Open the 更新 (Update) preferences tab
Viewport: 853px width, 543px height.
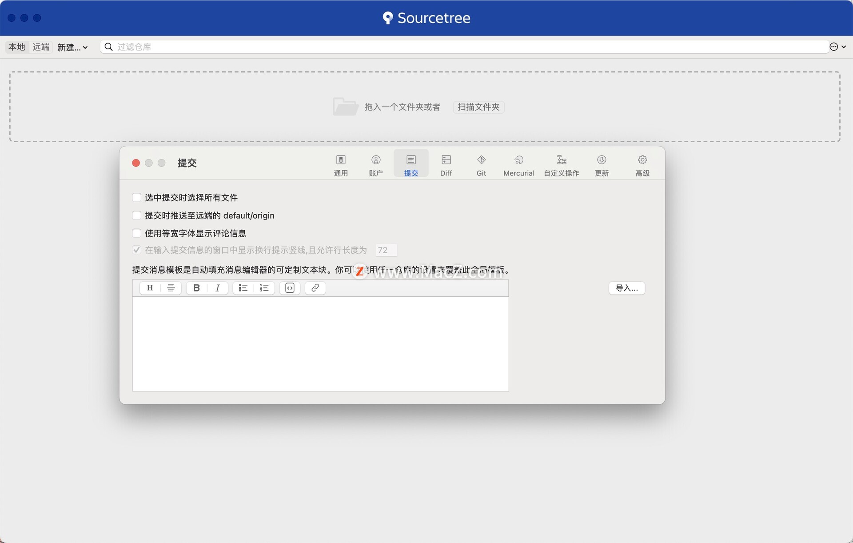pos(602,165)
